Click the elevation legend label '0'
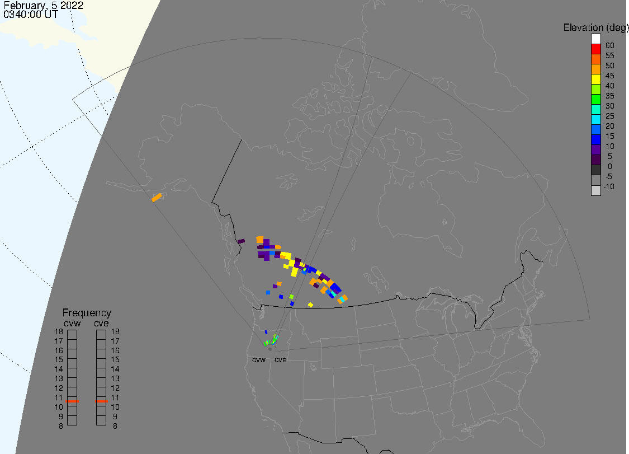Viewport: 629px width, 454px height. point(610,166)
